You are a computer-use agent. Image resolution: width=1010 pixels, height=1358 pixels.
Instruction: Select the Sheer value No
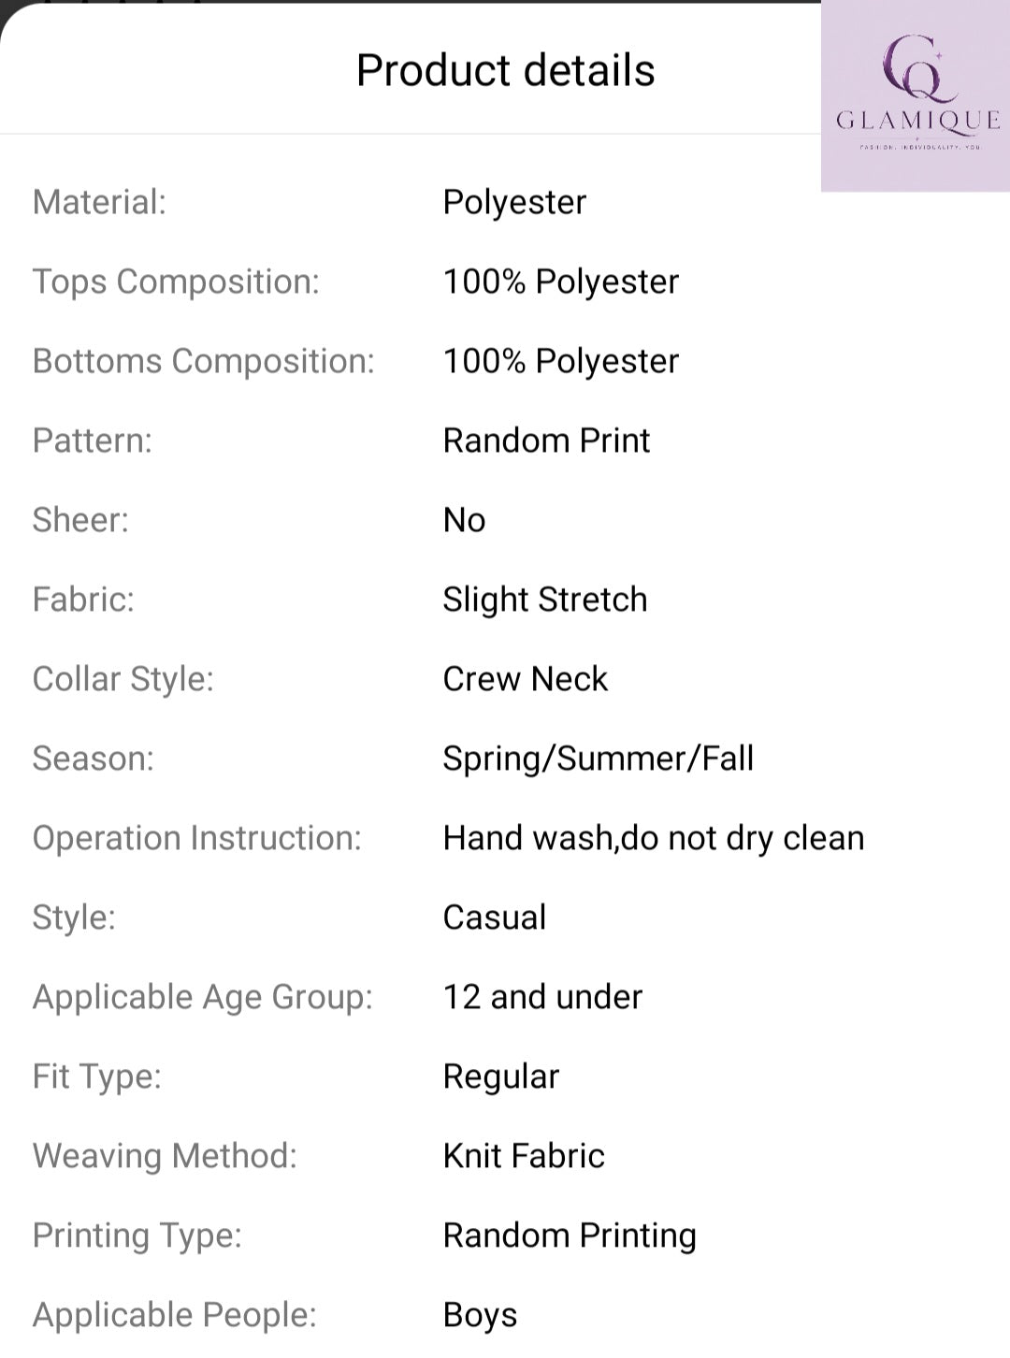pyautogui.click(x=464, y=520)
